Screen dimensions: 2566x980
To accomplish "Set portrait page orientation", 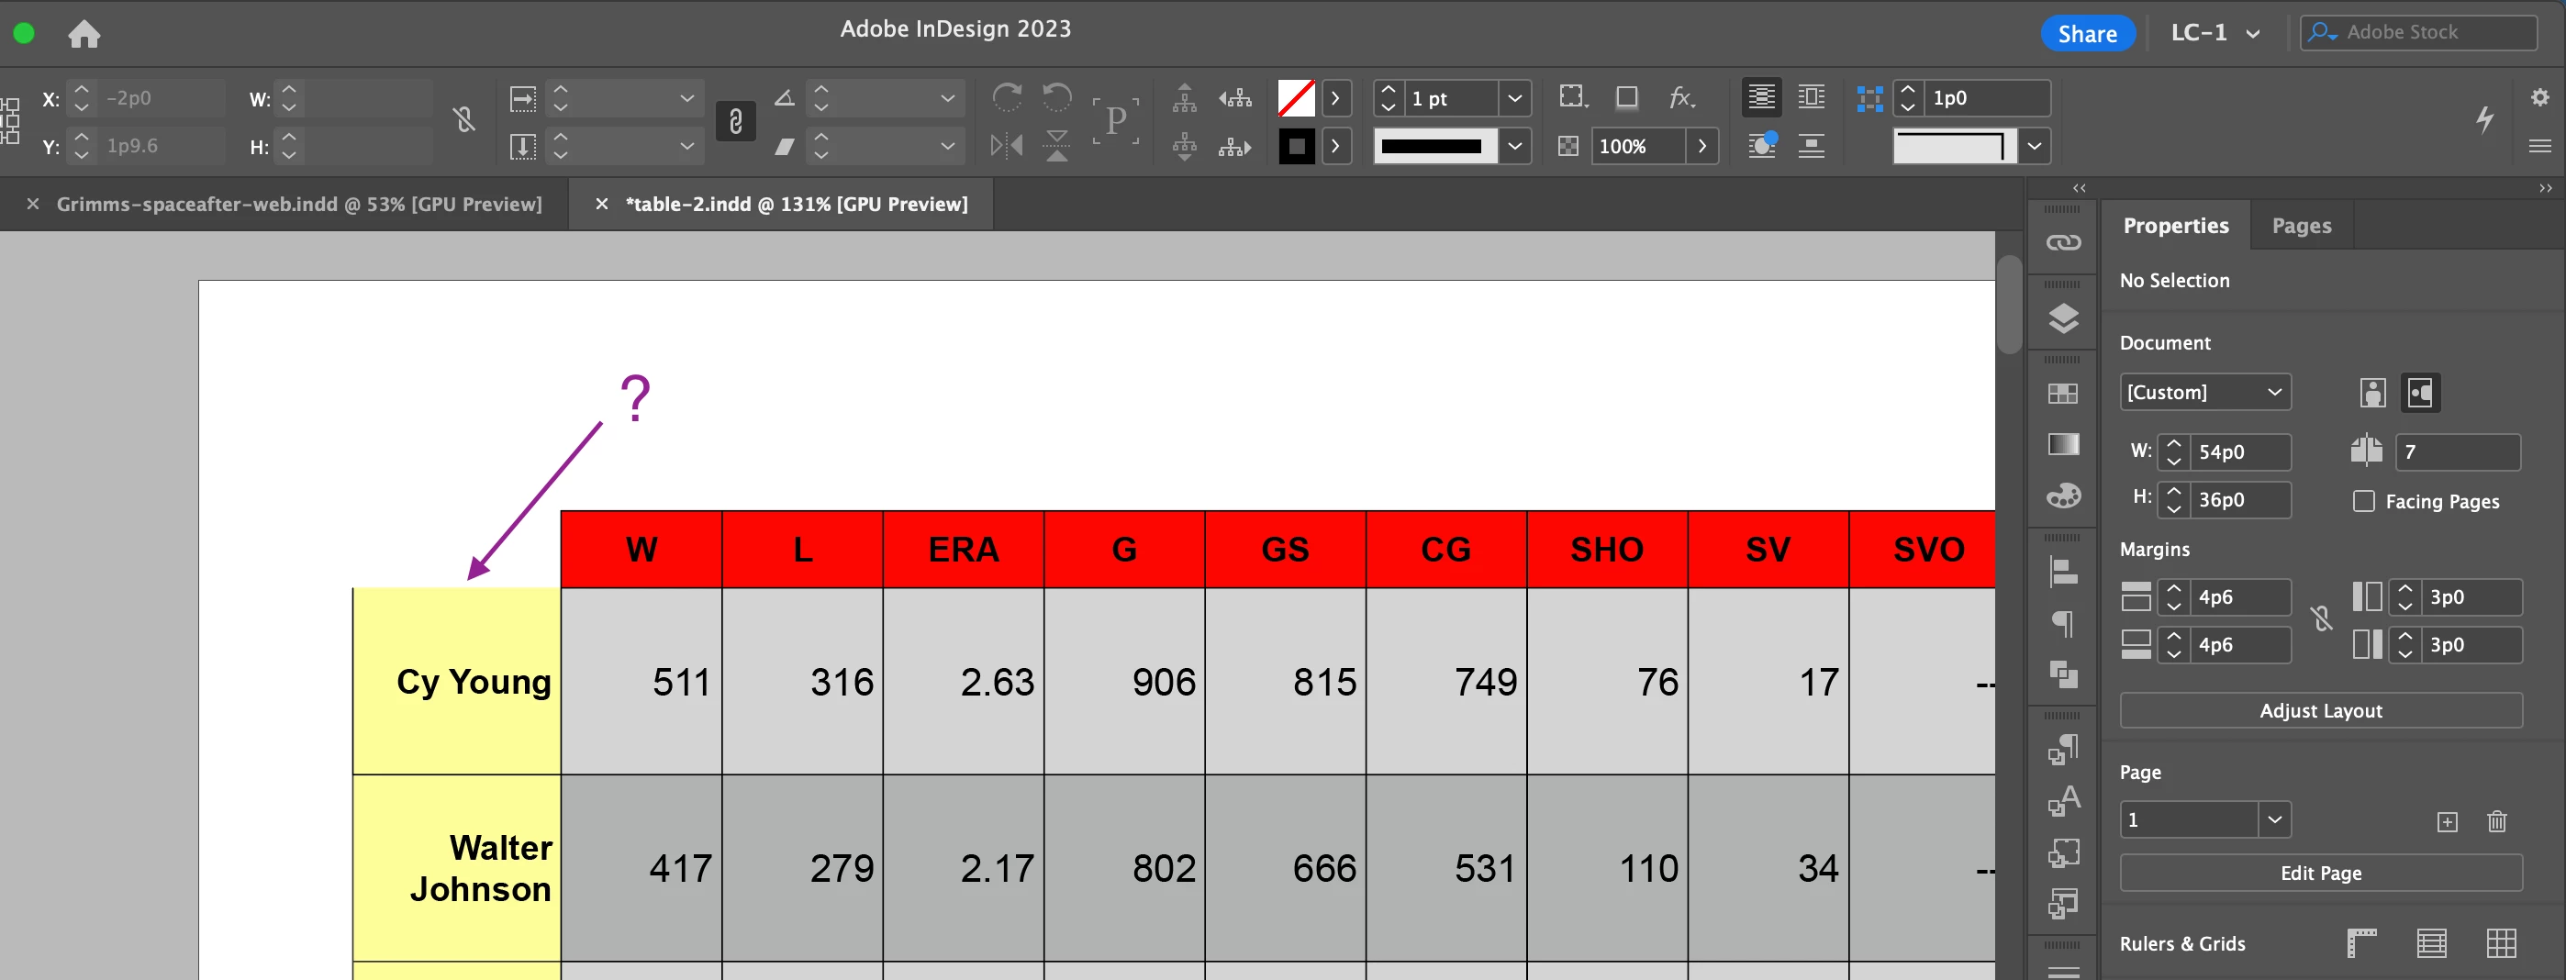I will pyautogui.click(x=2372, y=393).
